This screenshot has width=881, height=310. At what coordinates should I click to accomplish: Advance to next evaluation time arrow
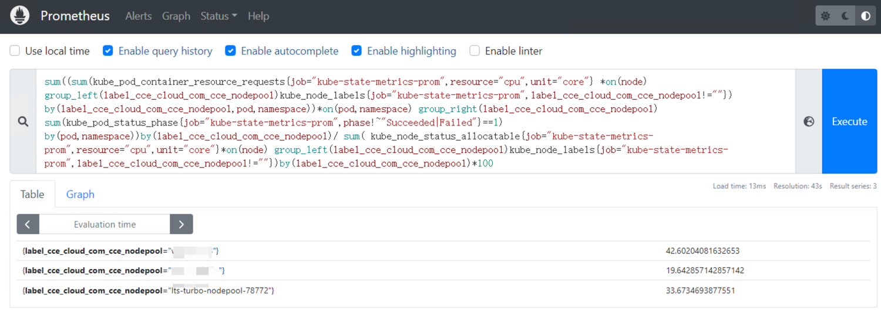click(x=181, y=224)
